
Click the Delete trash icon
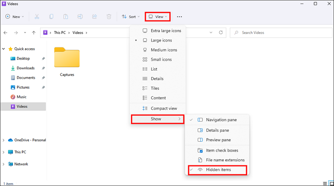pyautogui.click(x=109, y=17)
